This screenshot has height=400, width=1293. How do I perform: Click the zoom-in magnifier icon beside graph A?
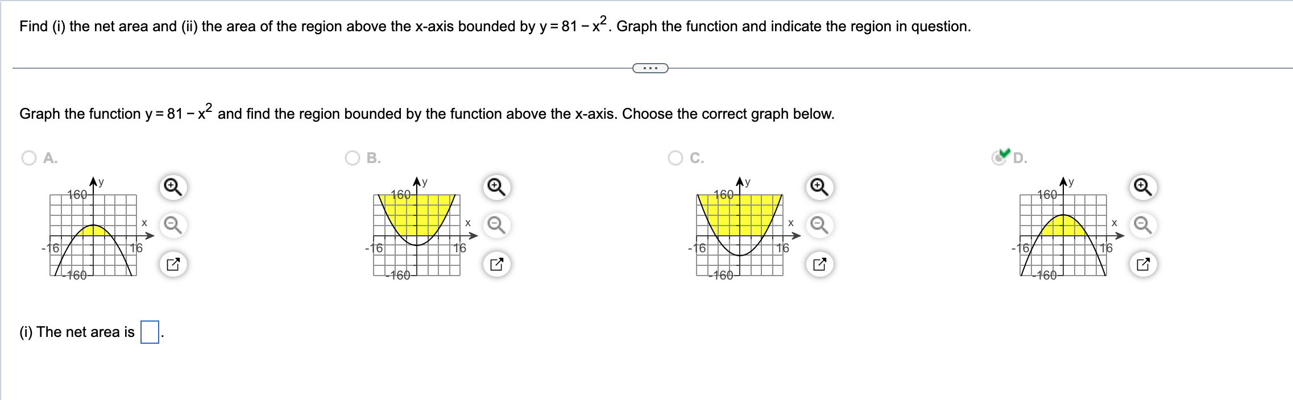pos(172,185)
